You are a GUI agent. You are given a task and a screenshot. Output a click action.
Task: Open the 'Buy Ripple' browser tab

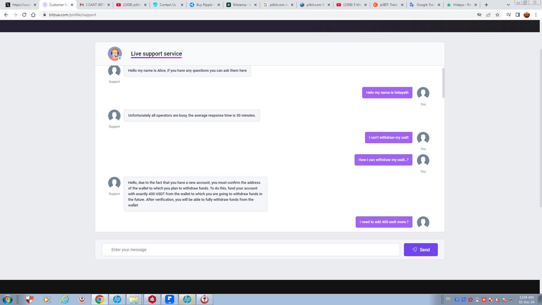[205, 5]
